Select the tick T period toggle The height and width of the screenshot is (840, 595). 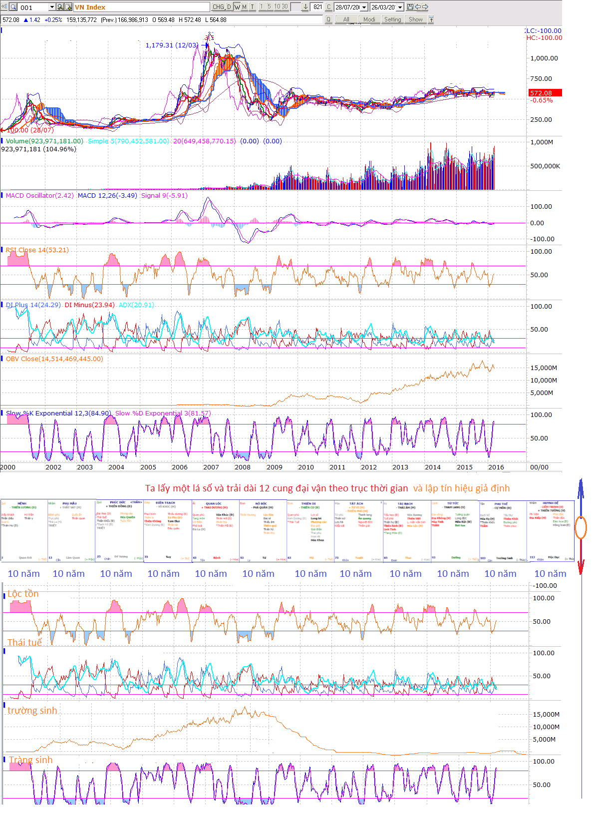[x=253, y=7]
